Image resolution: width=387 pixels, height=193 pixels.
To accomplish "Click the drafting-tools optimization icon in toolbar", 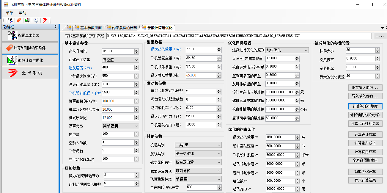I will click(27, 20).
